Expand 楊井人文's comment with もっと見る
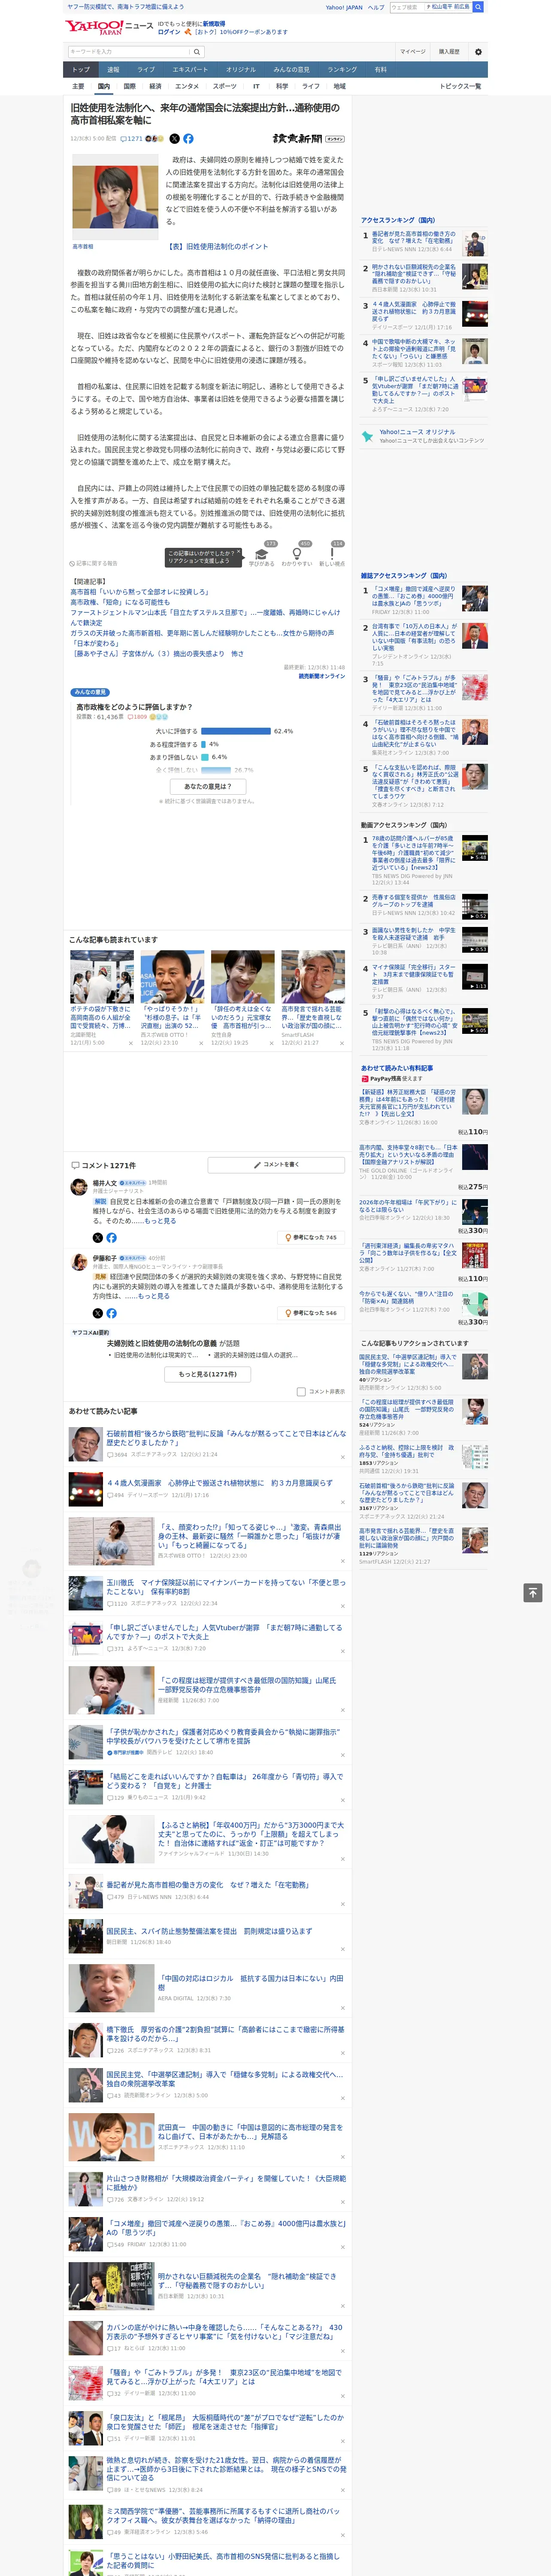Screen dimensions: 551x2576 [x=160, y=1221]
